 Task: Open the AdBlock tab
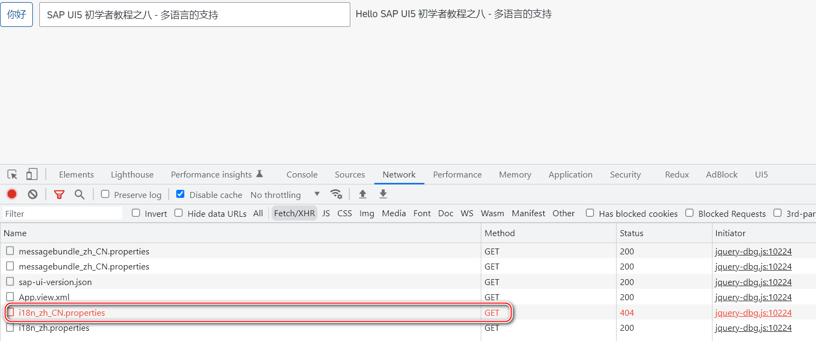pyautogui.click(x=722, y=174)
